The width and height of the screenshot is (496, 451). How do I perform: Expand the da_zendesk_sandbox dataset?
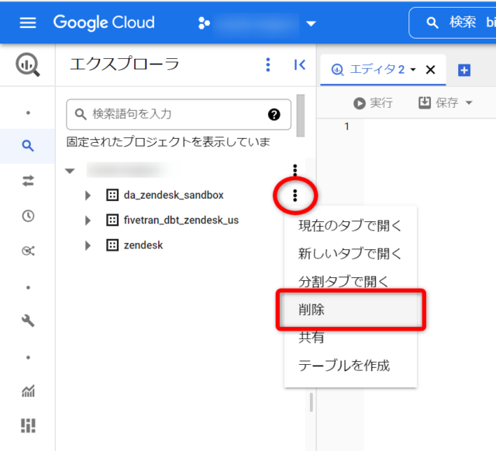click(88, 196)
